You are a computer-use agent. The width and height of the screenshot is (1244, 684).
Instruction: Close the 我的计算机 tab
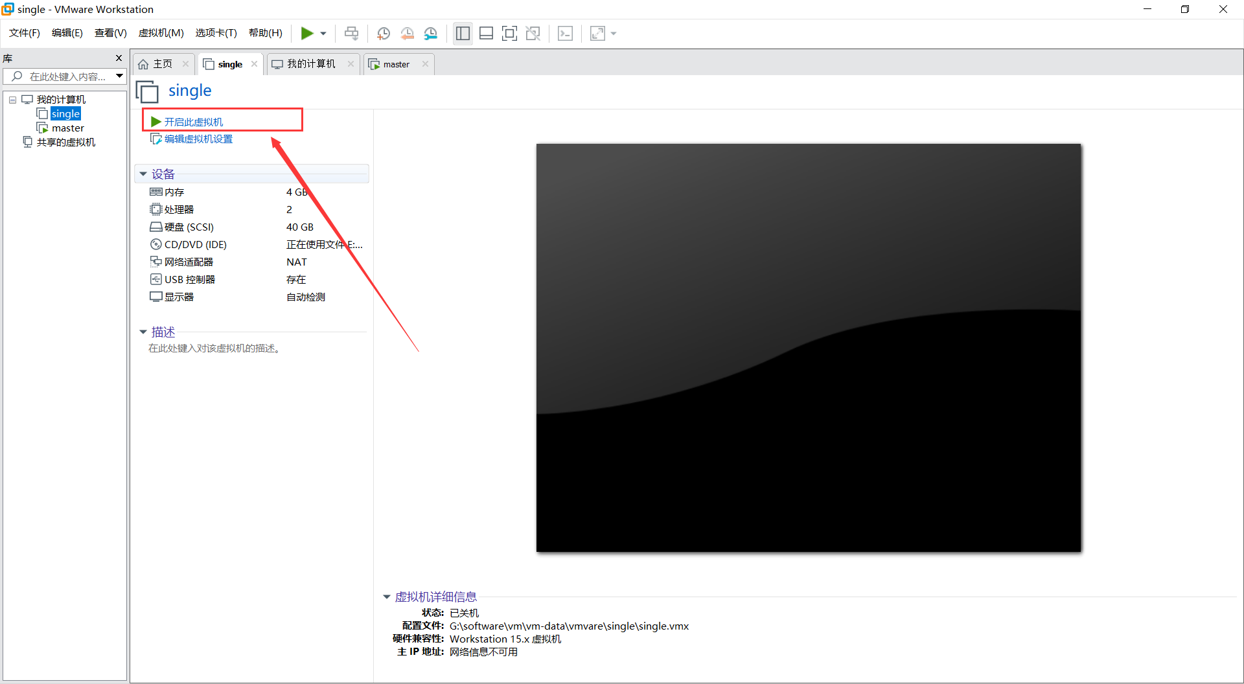[x=351, y=63]
